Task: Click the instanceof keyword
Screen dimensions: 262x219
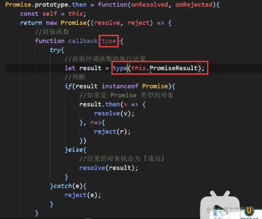Action: coord(120,86)
